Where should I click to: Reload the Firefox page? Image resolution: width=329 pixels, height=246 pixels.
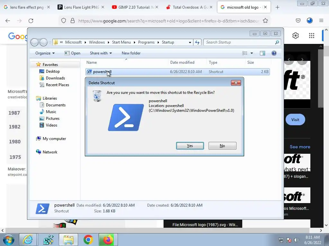click(x=31, y=21)
